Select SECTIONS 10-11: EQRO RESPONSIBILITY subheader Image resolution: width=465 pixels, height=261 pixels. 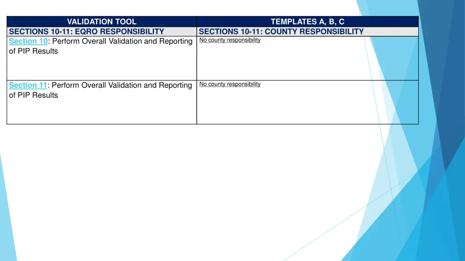102,32
